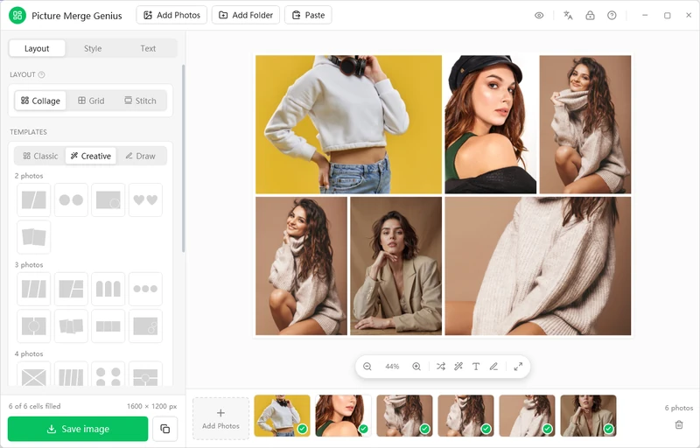Switch to the Text tab
The width and height of the screenshot is (700, 448).
click(148, 48)
